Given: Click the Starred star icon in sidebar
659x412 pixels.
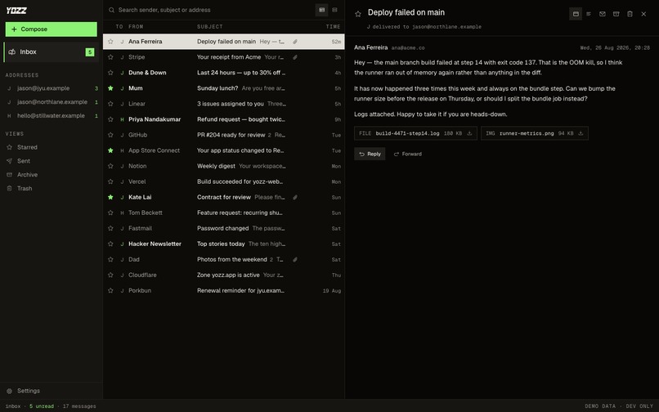Looking at the screenshot, I should tap(9, 147).
